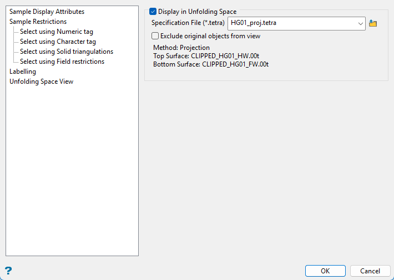Click the blue help question mark icon

tap(8, 271)
